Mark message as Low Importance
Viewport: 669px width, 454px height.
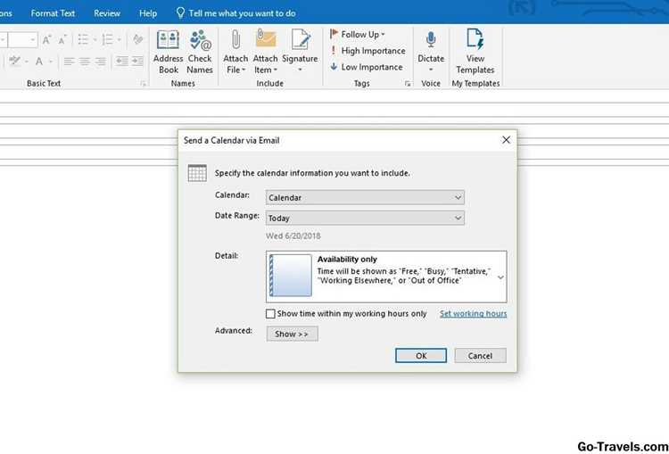[x=367, y=67]
